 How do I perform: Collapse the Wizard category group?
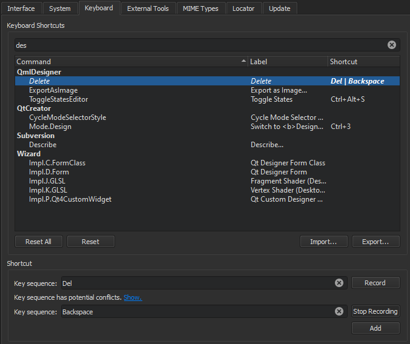[28, 154]
